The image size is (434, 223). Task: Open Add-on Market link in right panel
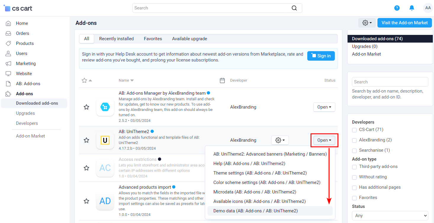[x=367, y=54]
